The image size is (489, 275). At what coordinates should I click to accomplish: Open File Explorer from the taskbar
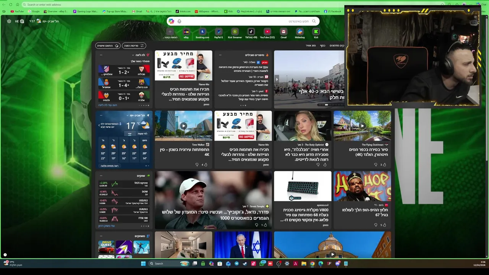tap(304, 264)
